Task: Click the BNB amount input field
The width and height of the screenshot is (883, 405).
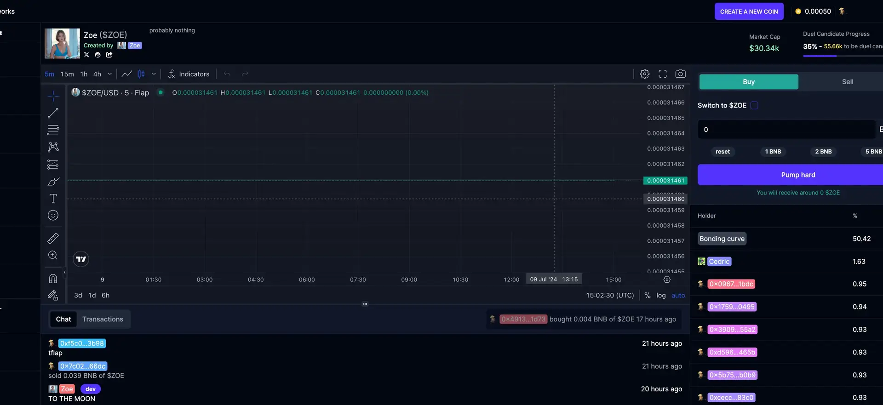Action: click(x=786, y=130)
